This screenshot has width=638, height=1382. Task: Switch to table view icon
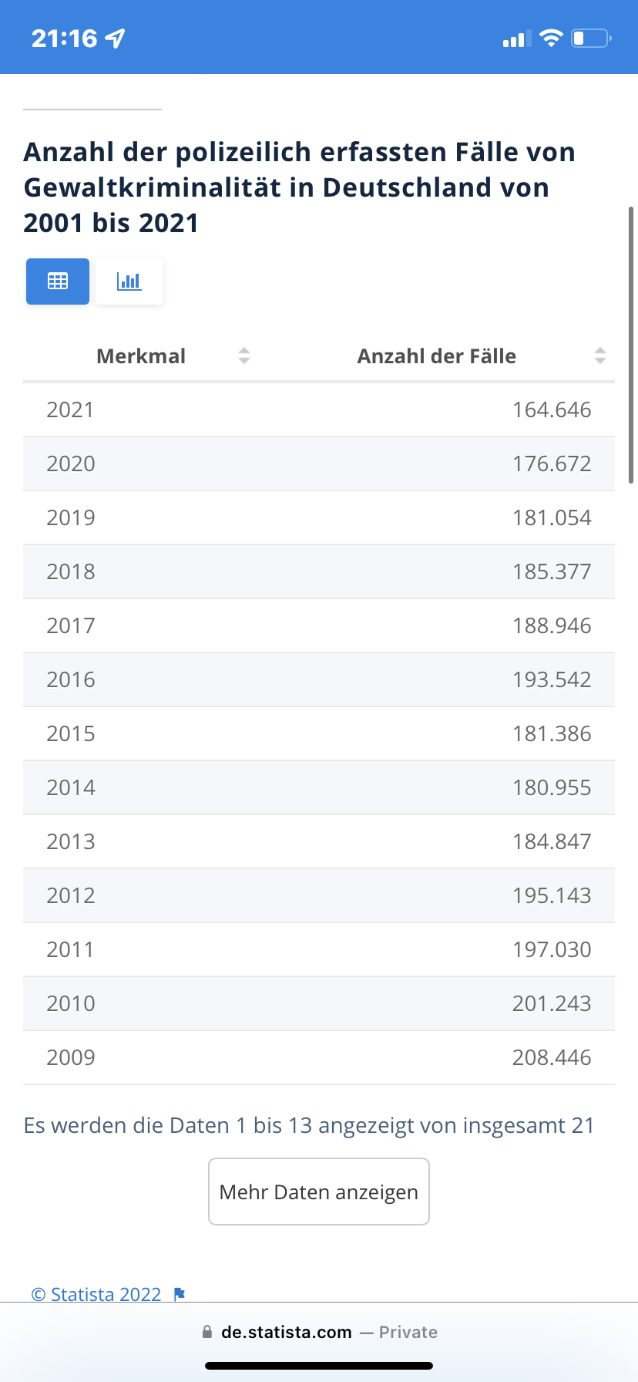pos(58,281)
